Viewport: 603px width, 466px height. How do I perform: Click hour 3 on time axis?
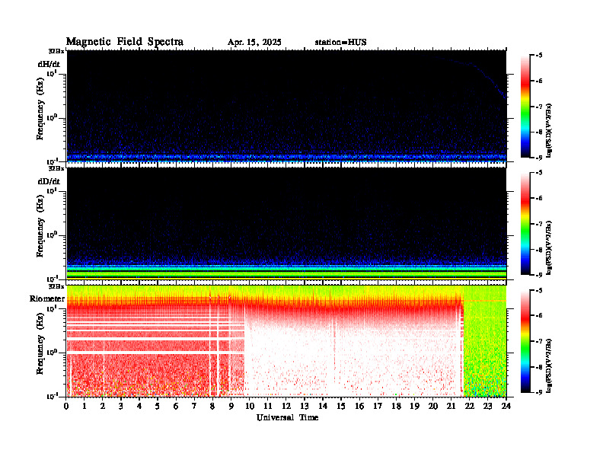click(121, 406)
